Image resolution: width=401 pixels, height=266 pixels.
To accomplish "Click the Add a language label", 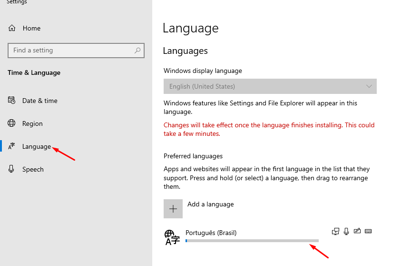I will [210, 204].
